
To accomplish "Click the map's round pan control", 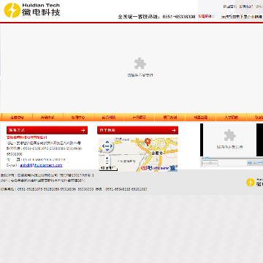I will [x=107, y=146].
